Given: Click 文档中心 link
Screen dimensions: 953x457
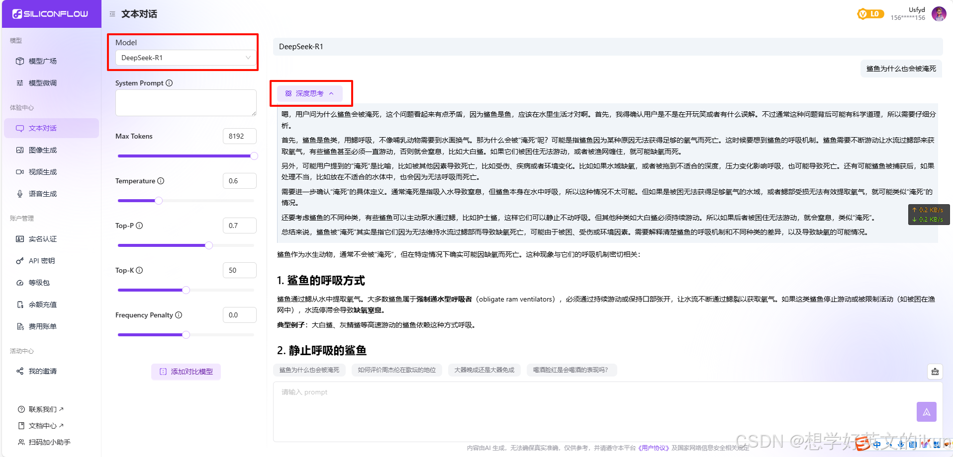Looking at the screenshot, I should pyautogui.click(x=46, y=426).
